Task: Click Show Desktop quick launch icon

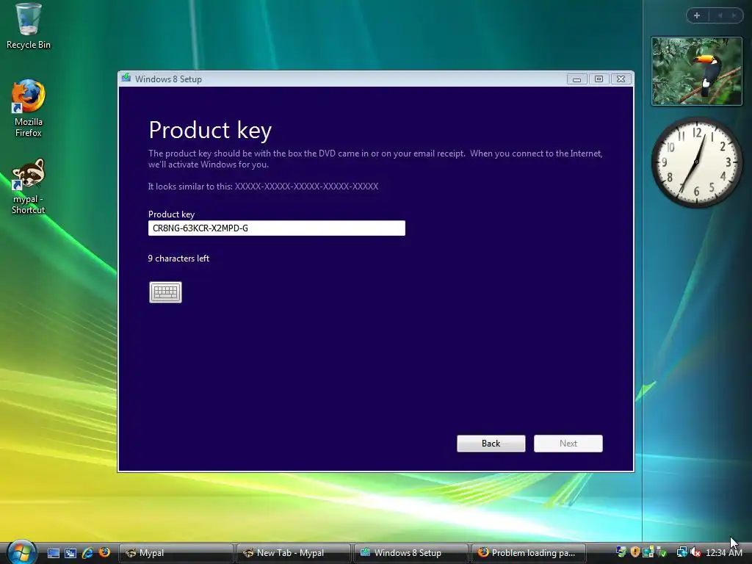Action: 53,553
